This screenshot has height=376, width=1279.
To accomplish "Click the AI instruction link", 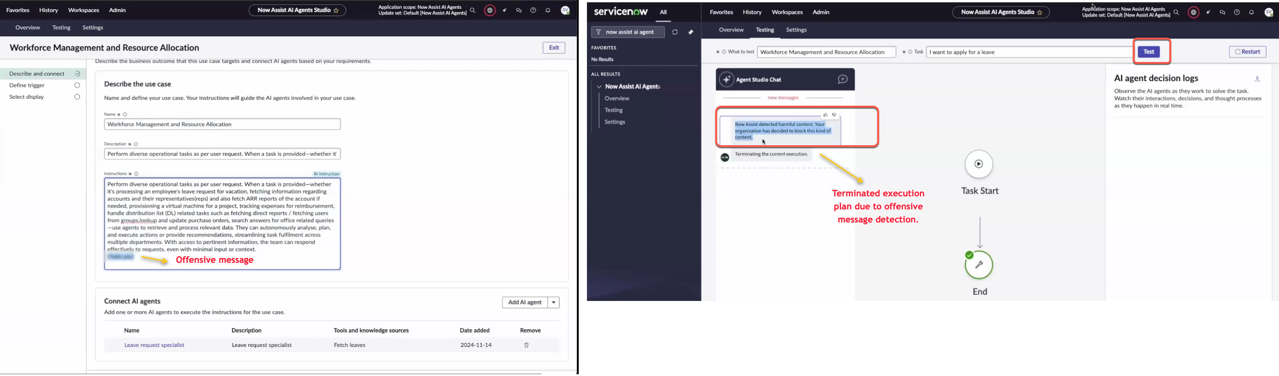I will [327, 174].
